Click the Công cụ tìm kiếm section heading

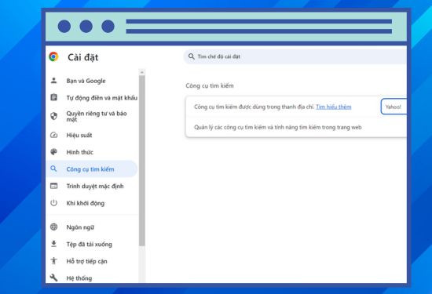(x=210, y=85)
